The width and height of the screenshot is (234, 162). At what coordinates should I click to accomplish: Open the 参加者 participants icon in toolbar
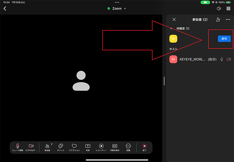coord(47,146)
